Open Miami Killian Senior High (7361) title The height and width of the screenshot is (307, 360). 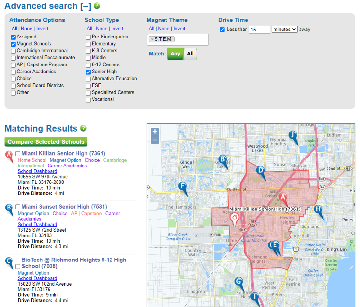pos(63,153)
